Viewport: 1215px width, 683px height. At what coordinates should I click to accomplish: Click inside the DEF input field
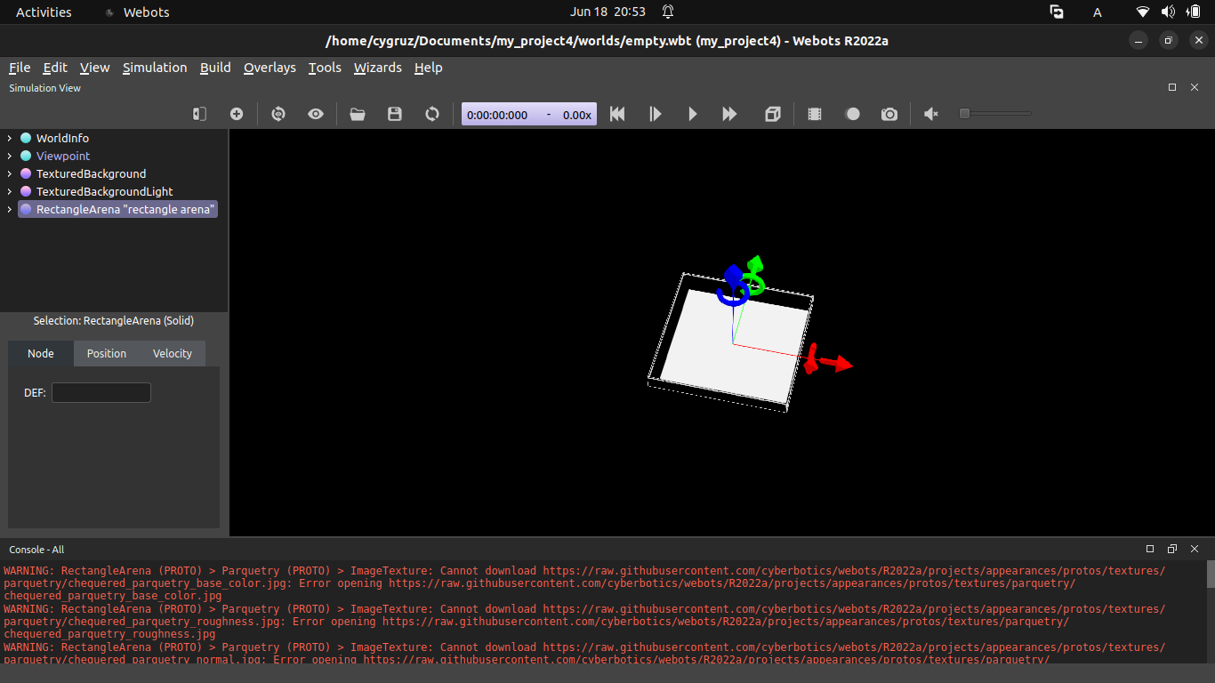click(101, 392)
